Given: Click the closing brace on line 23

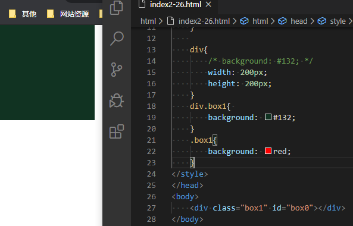Looking at the screenshot, I should point(192,163).
